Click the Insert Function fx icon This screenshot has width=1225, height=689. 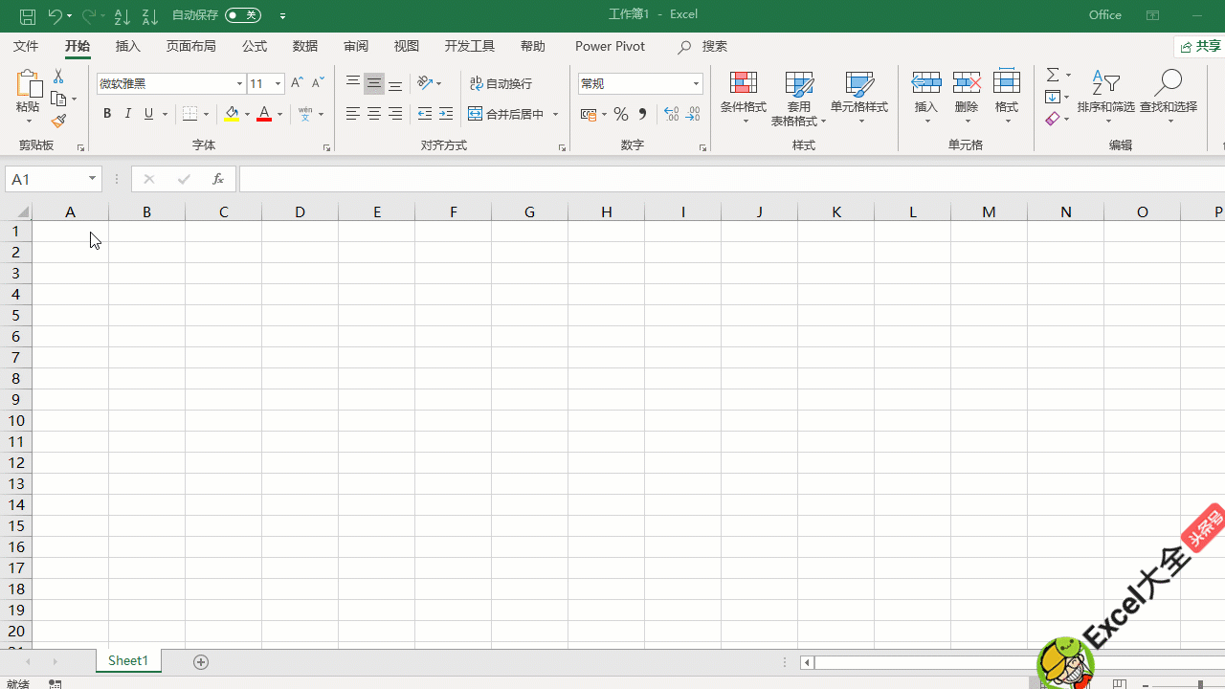pyautogui.click(x=218, y=179)
